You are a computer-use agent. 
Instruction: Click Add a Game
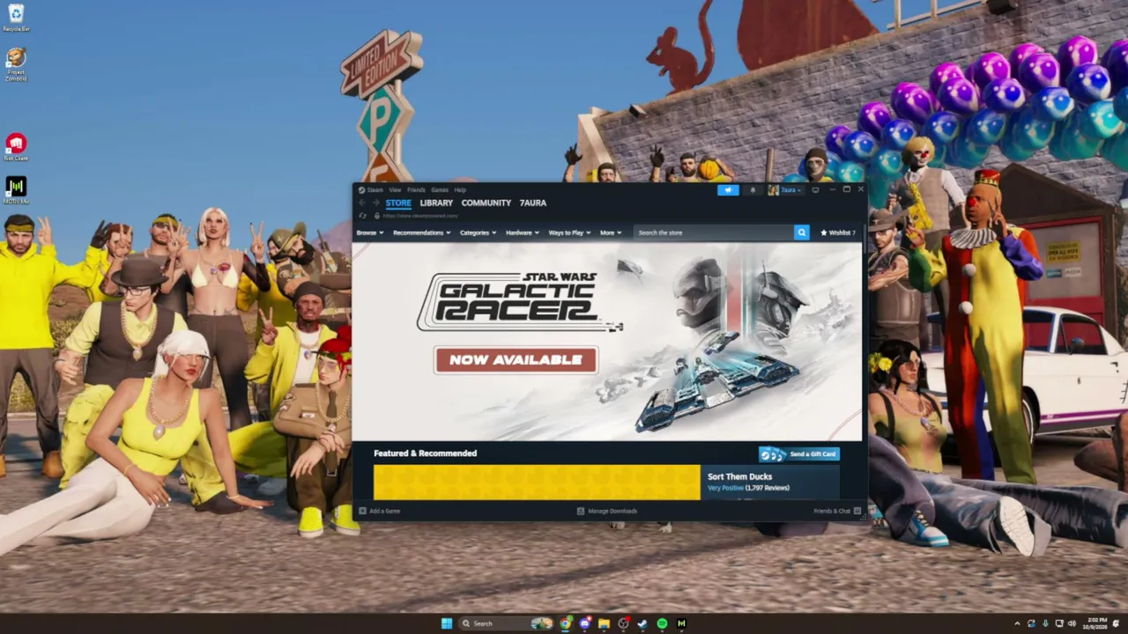(380, 511)
